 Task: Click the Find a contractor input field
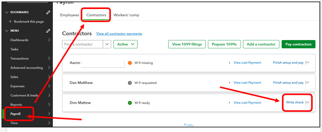click(x=83, y=44)
